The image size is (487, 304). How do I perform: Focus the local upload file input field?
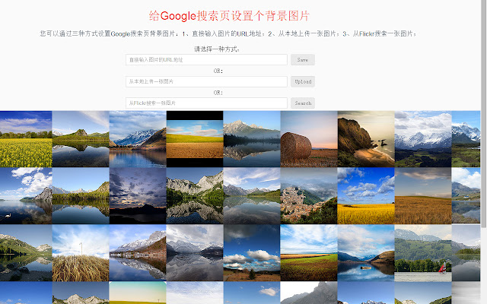point(206,81)
